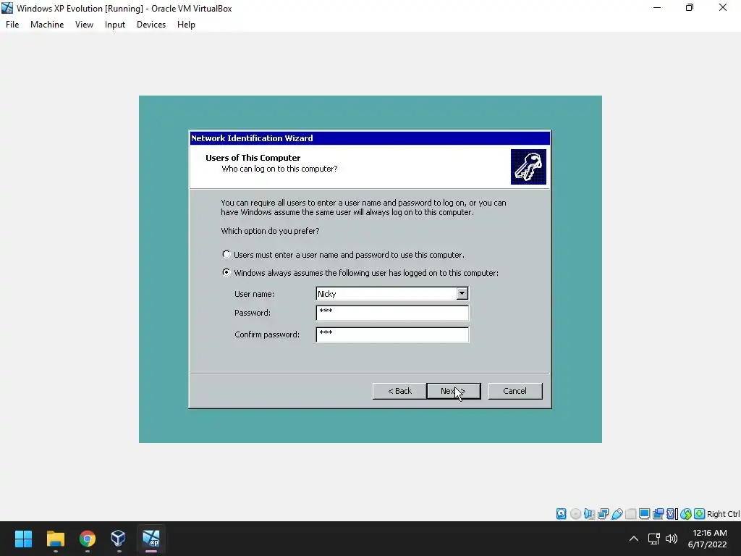Viewport: 741px width, 556px height.
Task: Click 'Users of This Computer' heading
Action: pyautogui.click(x=253, y=158)
